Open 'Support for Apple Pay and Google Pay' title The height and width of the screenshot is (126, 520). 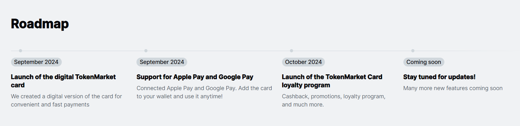[195, 77]
